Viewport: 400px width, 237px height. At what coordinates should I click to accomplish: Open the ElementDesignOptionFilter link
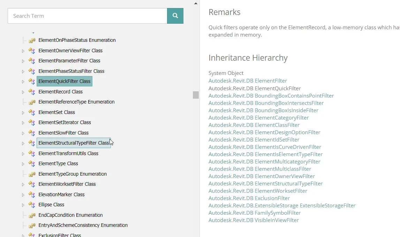click(264, 132)
